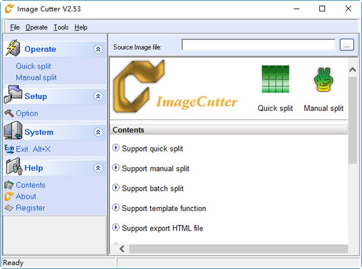
Task: Click Exit Alt+X link
Action: click(33, 149)
